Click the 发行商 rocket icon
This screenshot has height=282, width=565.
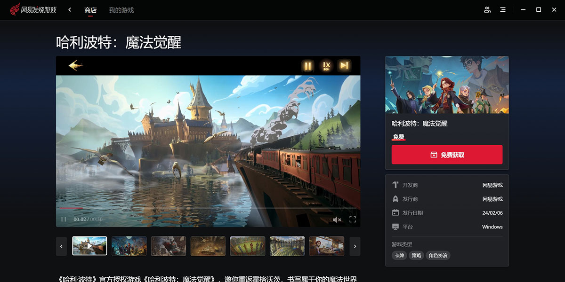[x=395, y=199]
